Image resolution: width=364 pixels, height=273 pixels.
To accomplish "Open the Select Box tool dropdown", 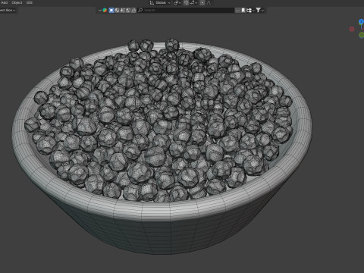I will pos(8,11).
